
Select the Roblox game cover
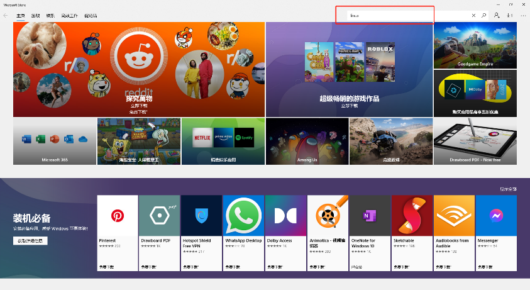click(x=380, y=62)
